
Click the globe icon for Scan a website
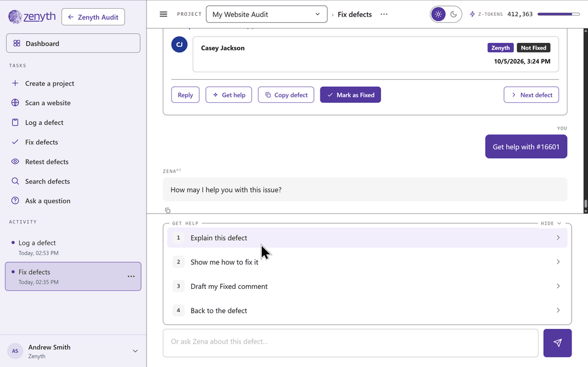click(x=15, y=103)
